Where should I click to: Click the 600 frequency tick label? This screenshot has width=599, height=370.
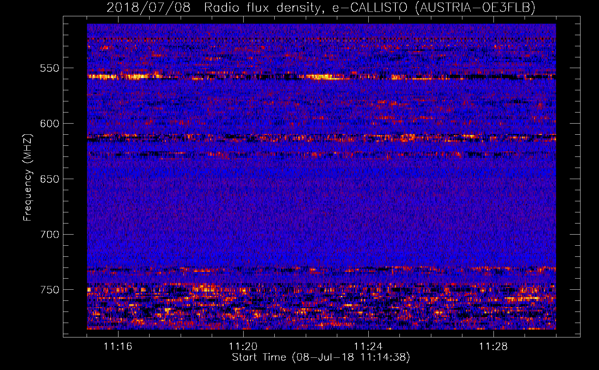click(50, 124)
